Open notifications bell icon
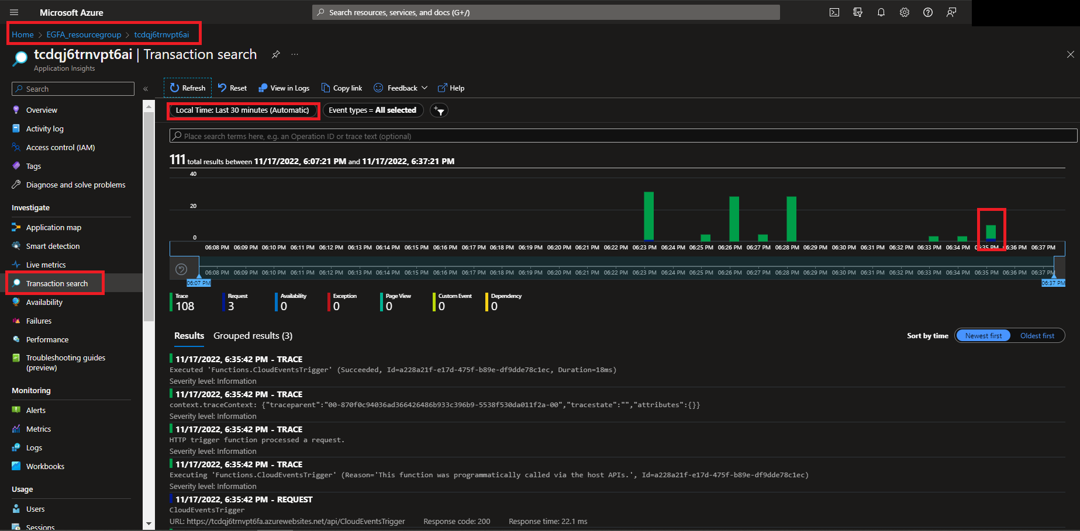1080x531 pixels. pyautogui.click(x=881, y=12)
